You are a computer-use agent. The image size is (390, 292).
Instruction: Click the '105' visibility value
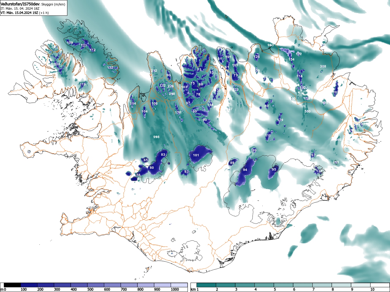coord(235,65)
